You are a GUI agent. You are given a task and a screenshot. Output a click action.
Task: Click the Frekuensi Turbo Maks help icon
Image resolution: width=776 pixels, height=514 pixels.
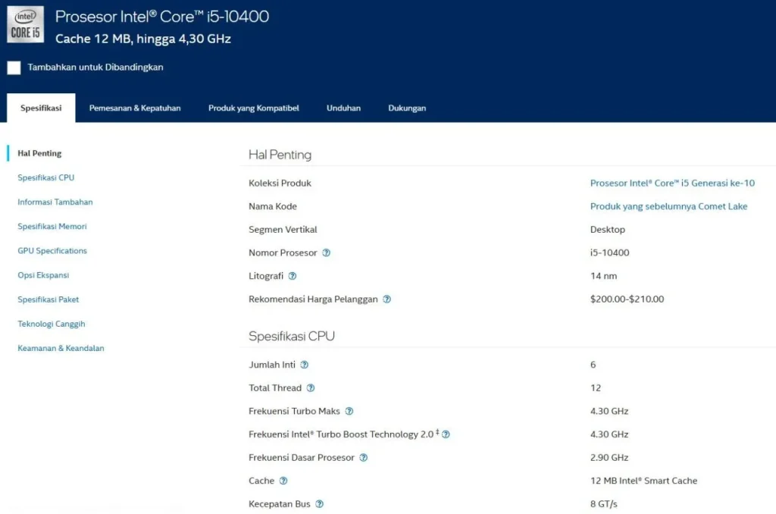349,411
